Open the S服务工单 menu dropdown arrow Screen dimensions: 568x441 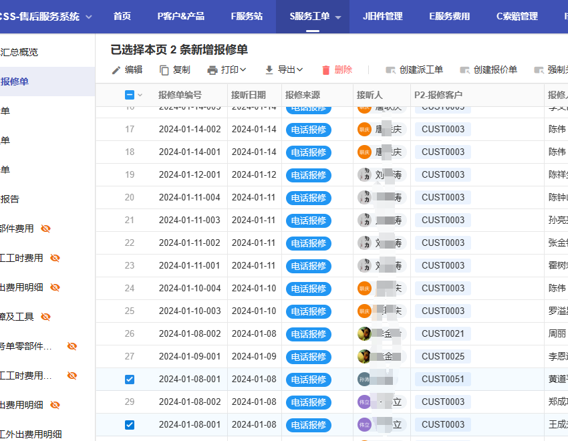338,17
